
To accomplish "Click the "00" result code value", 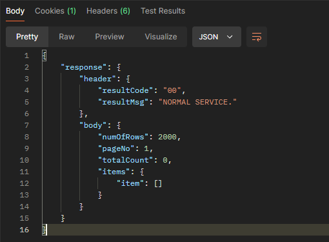I will [x=172, y=90].
